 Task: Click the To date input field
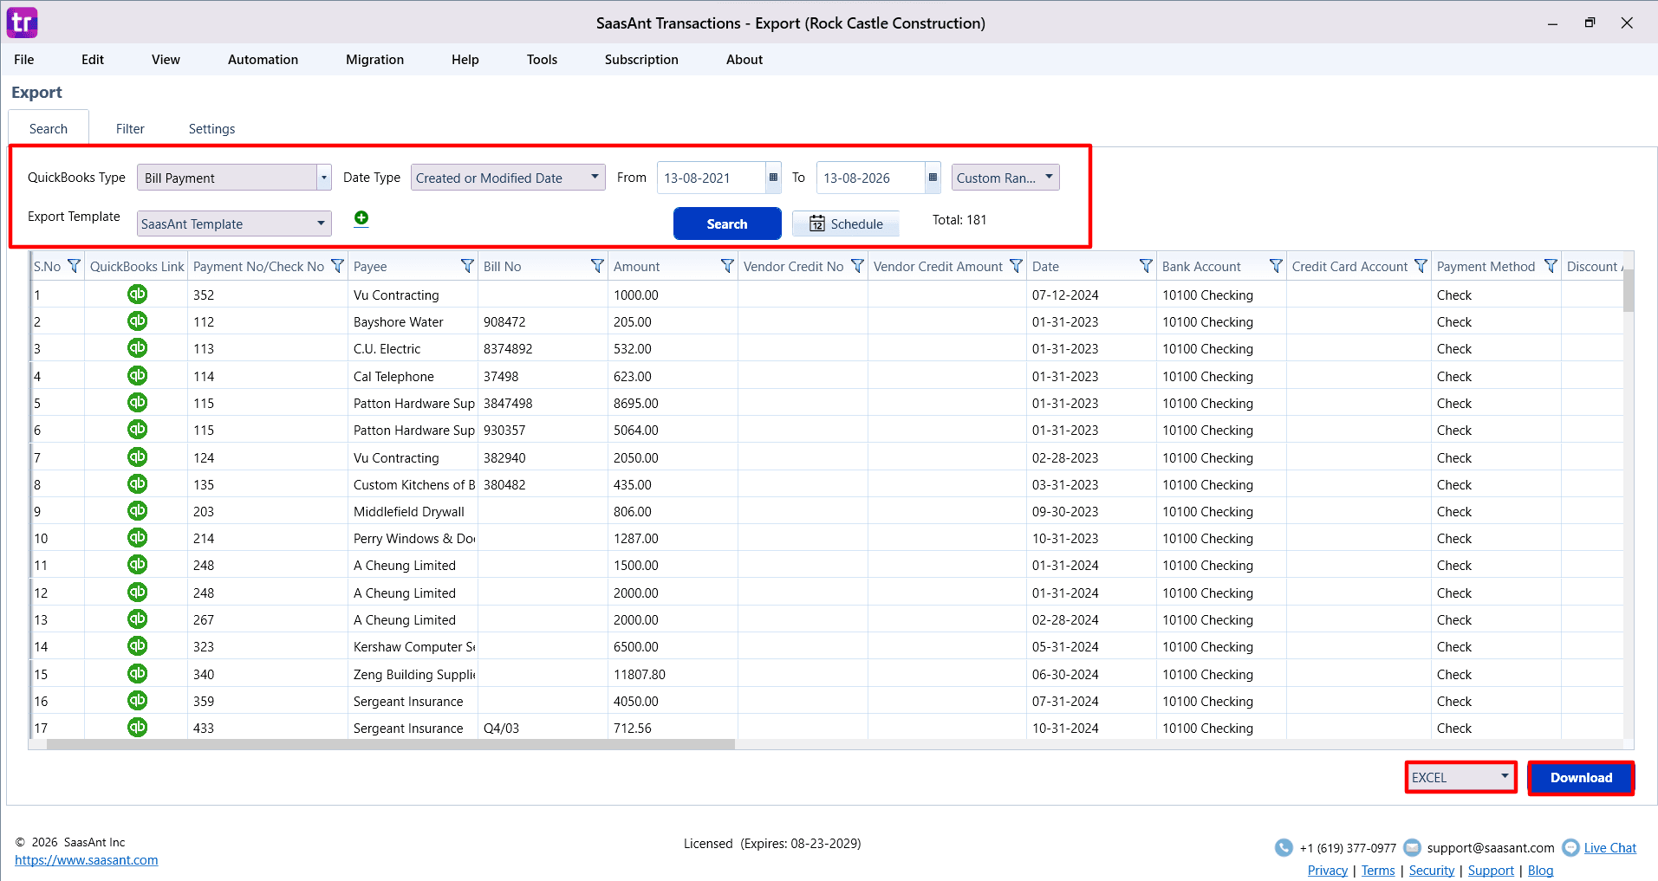coord(870,178)
